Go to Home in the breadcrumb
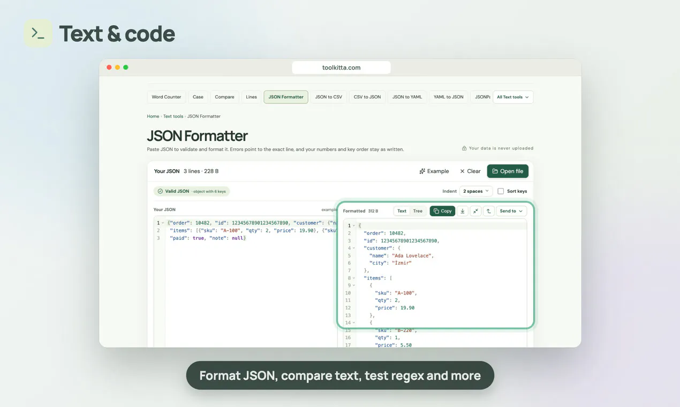 tap(153, 116)
